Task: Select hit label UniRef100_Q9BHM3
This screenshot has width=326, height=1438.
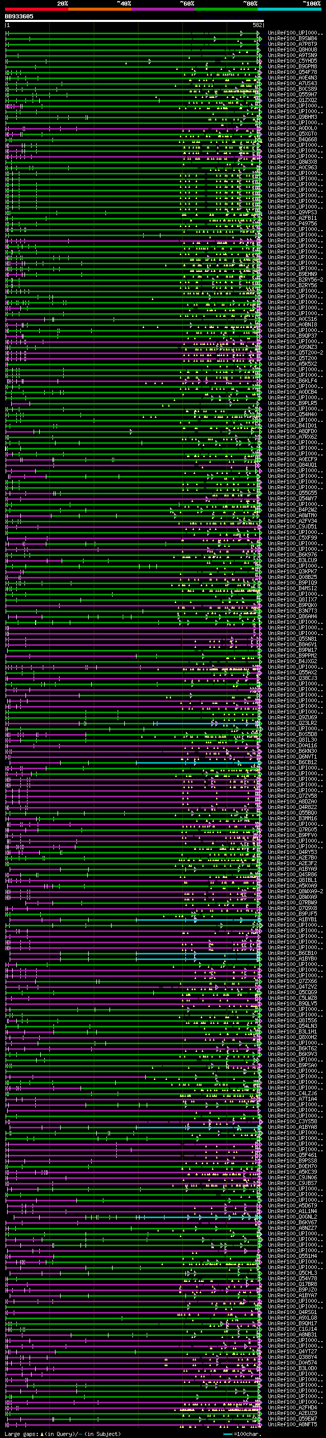Action: click(x=292, y=117)
